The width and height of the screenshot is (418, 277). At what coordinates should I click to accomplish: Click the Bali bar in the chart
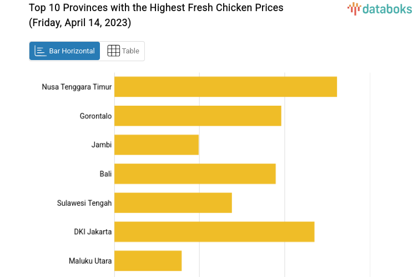195,174
